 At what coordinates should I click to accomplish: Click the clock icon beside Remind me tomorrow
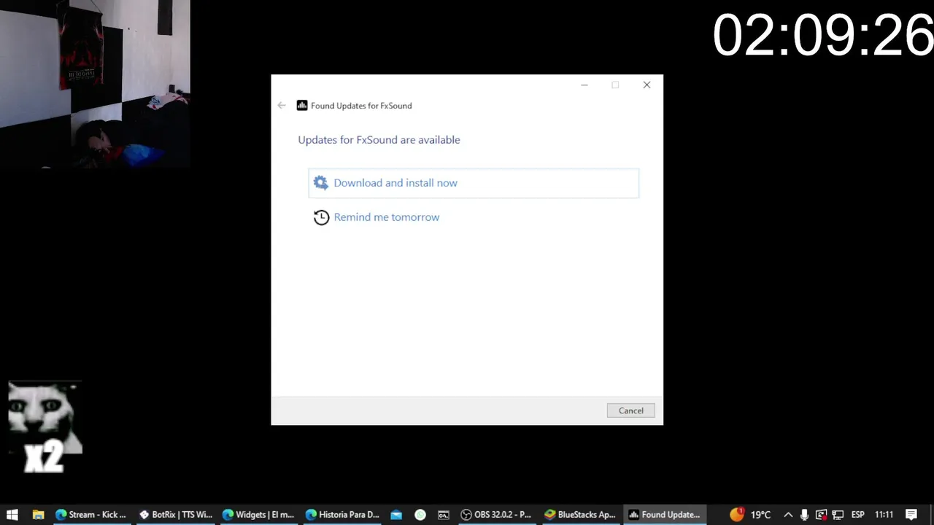(321, 217)
